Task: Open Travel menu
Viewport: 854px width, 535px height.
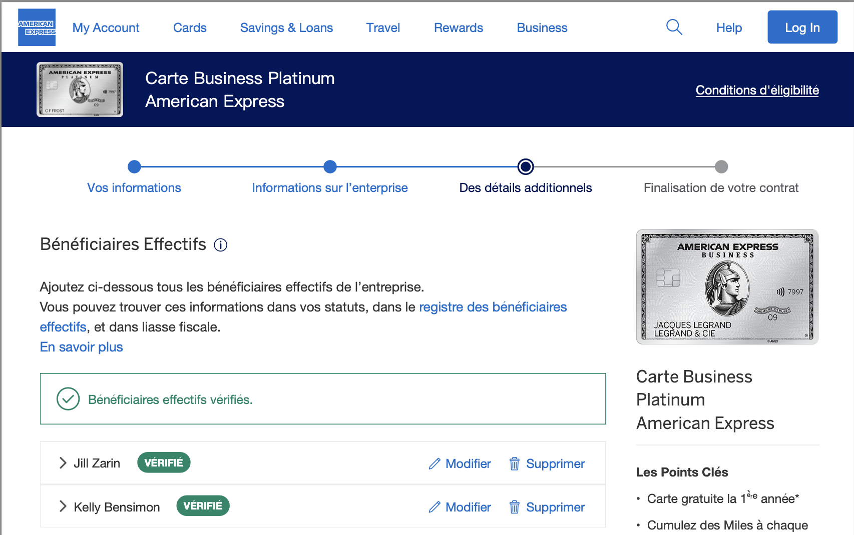Action: tap(383, 27)
